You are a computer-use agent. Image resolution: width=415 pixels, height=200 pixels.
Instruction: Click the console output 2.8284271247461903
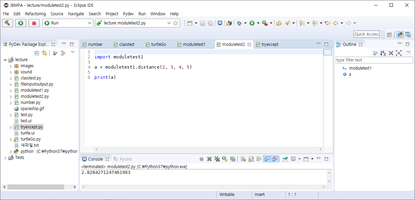point(106,172)
